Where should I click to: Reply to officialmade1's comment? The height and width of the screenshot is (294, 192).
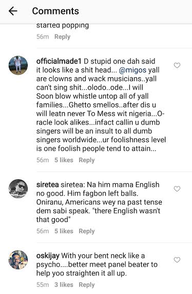87,160
